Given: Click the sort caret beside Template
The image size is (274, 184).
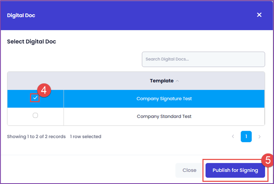Looking at the screenshot, I should pyautogui.click(x=177, y=81).
